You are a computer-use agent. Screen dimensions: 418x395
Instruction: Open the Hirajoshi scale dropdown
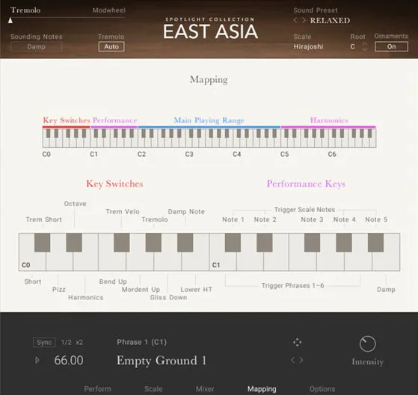coord(308,46)
